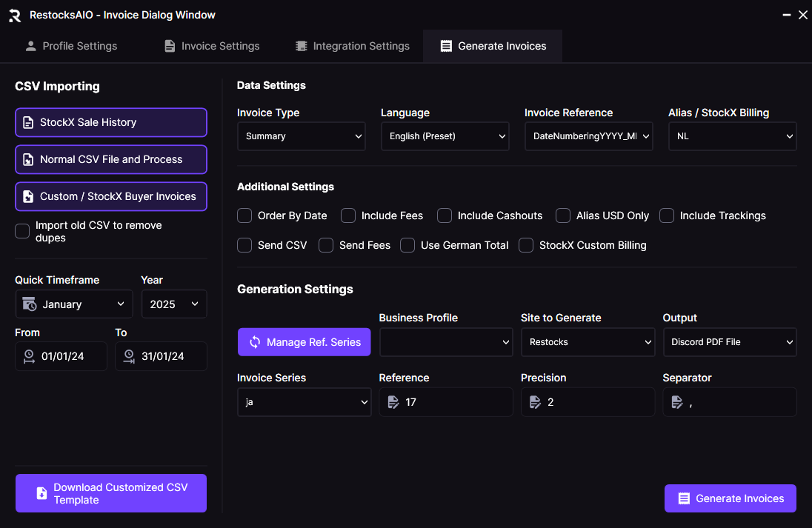Toggle Alias USD Only checkbox
This screenshot has height=528, width=812.
pos(563,215)
